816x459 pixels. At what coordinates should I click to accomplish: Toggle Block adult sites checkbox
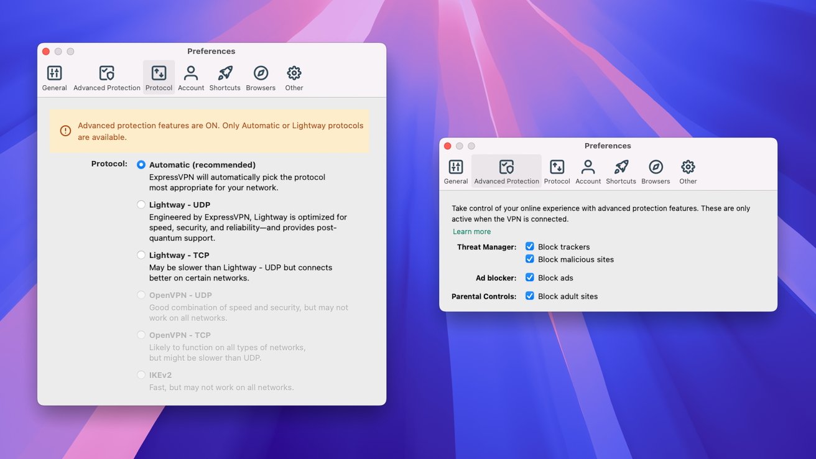(530, 296)
